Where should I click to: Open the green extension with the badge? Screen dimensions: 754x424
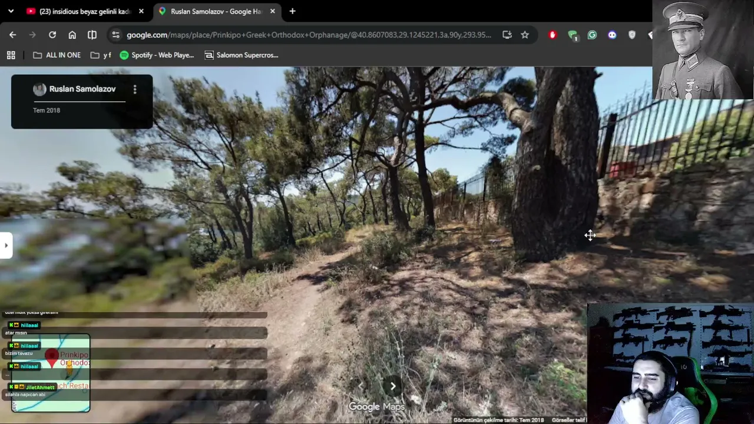(x=573, y=35)
